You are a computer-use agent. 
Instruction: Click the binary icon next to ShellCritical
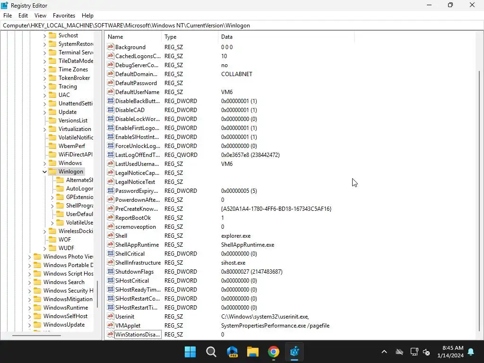(111, 253)
